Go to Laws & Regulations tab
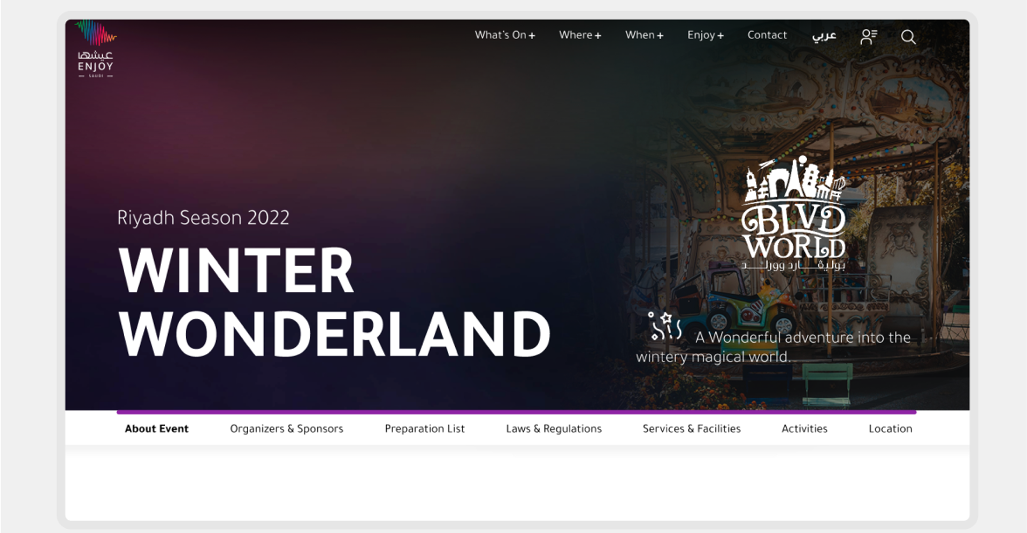 pyautogui.click(x=554, y=429)
